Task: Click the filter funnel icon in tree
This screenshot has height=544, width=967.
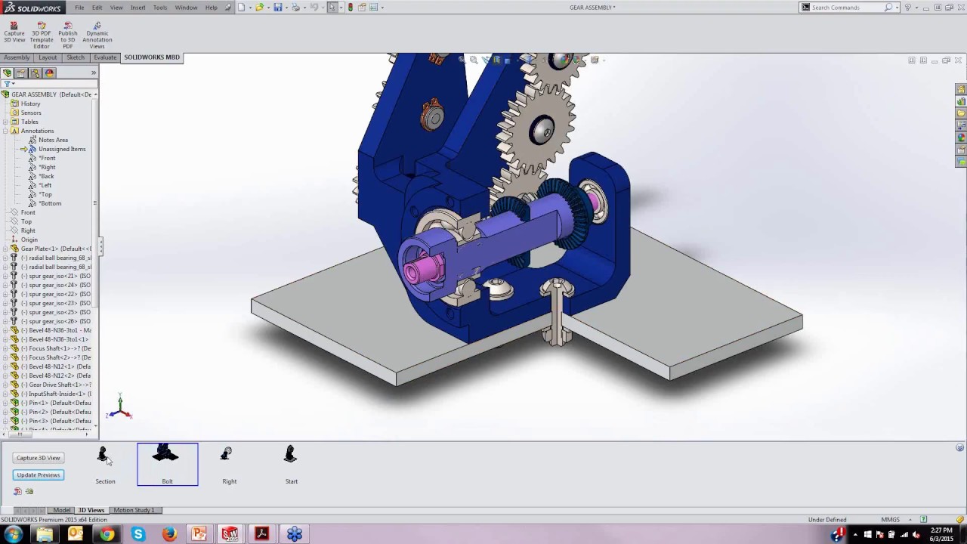Action: click(x=7, y=84)
